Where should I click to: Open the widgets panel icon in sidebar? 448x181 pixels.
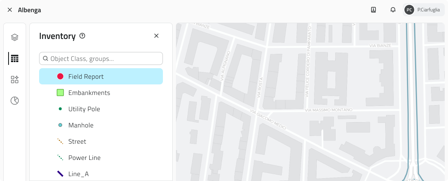[15, 80]
